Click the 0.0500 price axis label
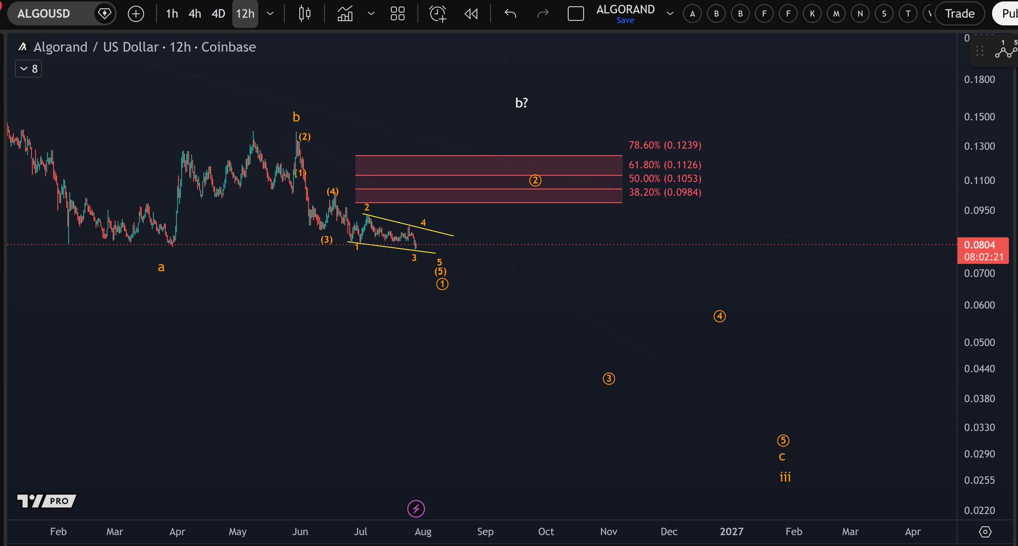Screen dimensions: 1018x546 (x=979, y=342)
